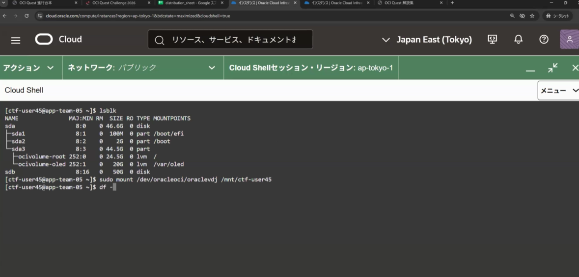579x277 pixels.
Task: Expand the Japan East (Tokyo) region selector
Action: click(427, 39)
